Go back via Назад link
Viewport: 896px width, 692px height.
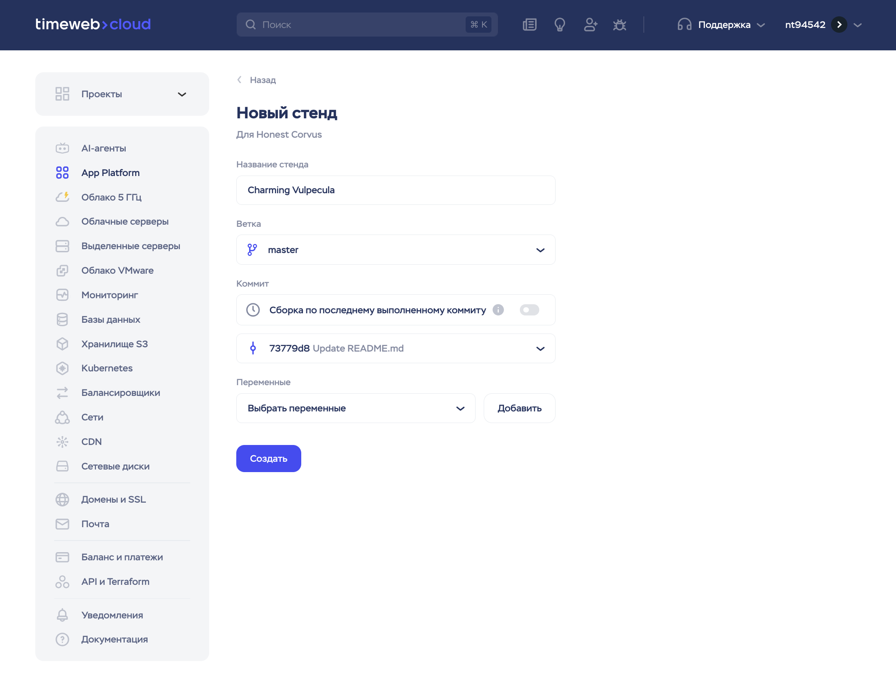click(x=262, y=80)
